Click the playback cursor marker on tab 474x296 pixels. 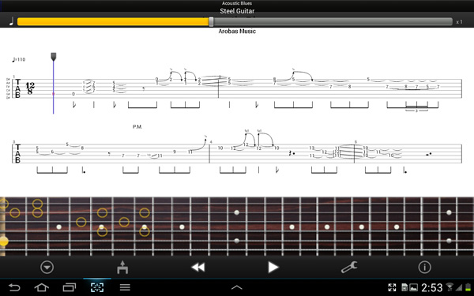pos(54,57)
